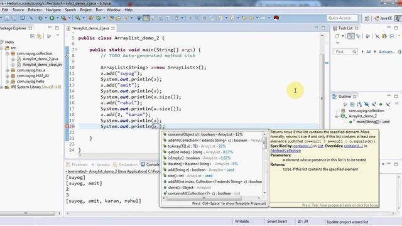This screenshot has width=402, height=226.
Task: Switch to the Declaration tab
Action: coord(126,164)
